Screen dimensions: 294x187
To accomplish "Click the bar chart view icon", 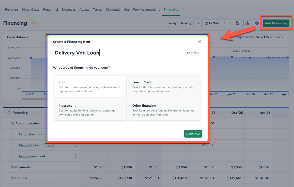I will point(247,23).
